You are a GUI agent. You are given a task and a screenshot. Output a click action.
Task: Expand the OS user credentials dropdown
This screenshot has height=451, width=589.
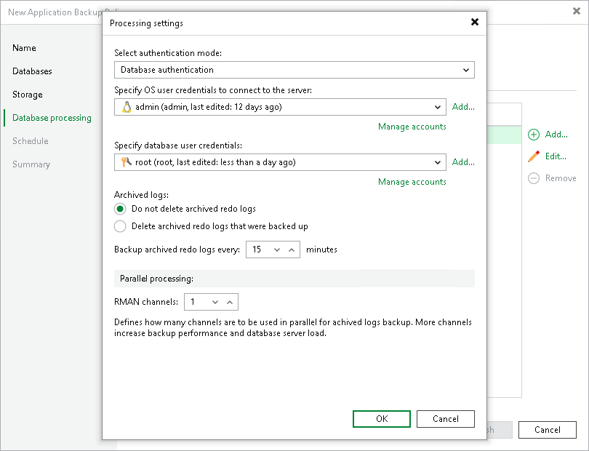[438, 107]
